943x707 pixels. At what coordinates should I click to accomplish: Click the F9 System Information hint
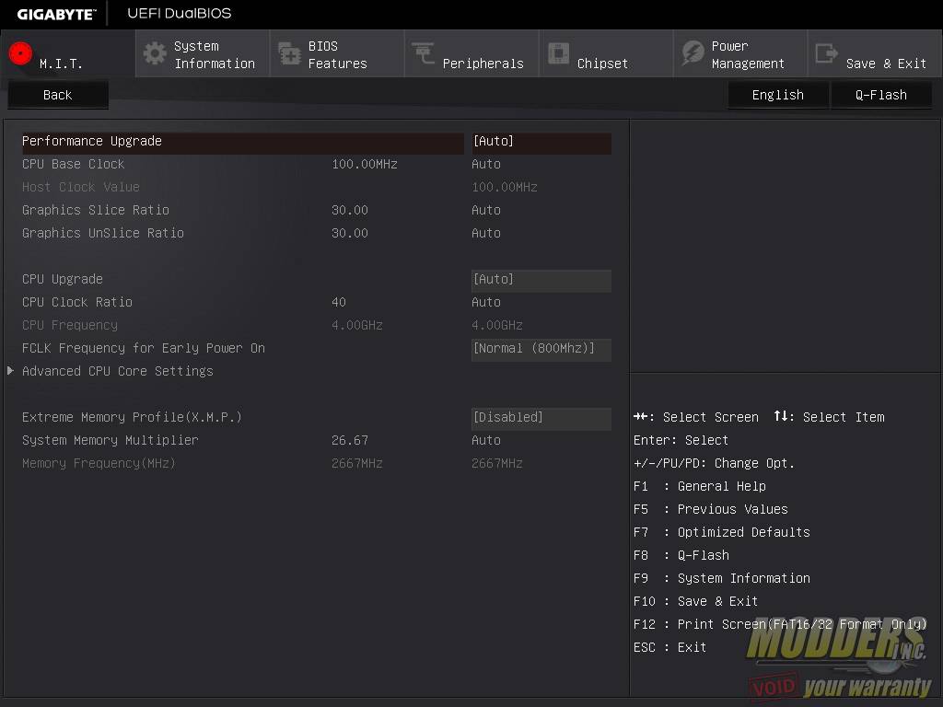(x=722, y=578)
